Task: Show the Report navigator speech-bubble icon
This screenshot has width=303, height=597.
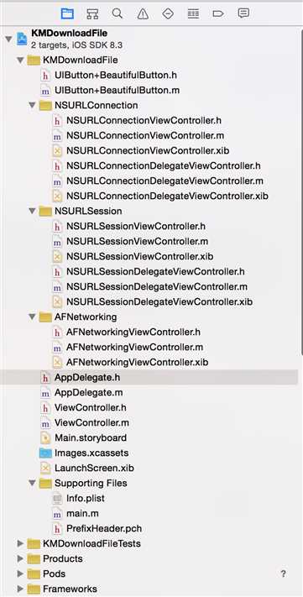Action: pyautogui.click(x=243, y=13)
